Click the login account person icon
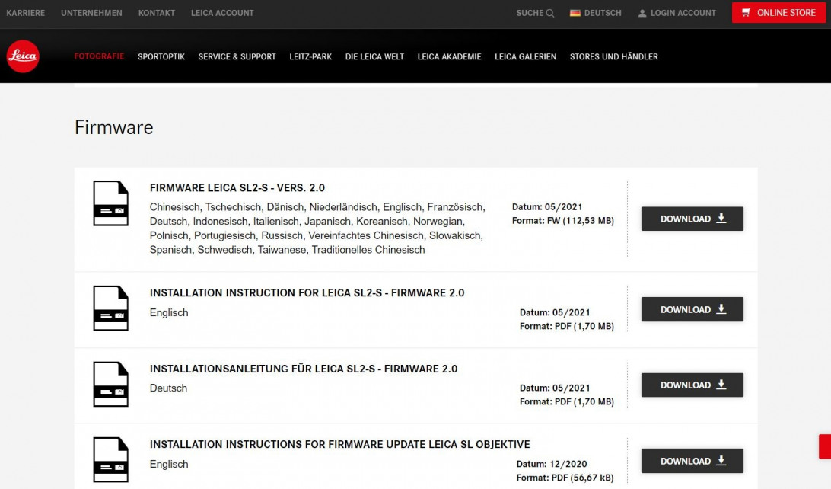This screenshot has width=831, height=489. coord(642,13)
